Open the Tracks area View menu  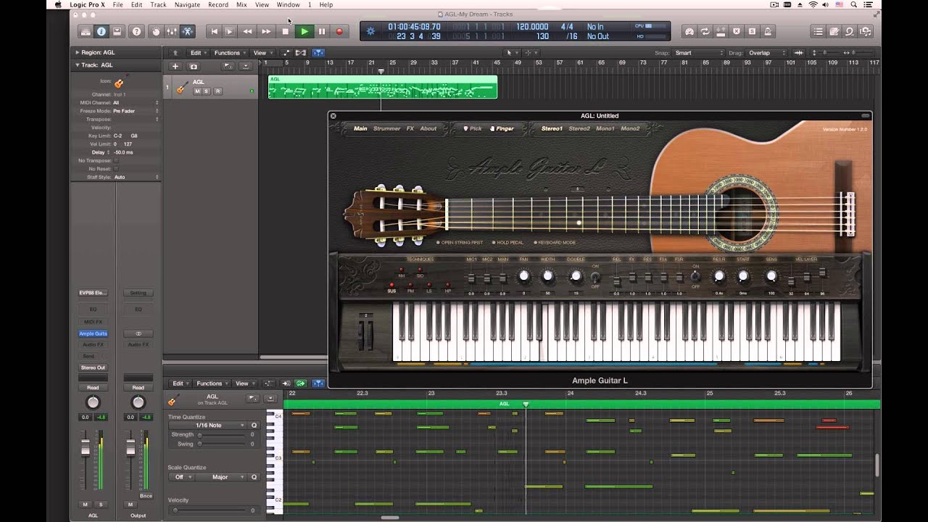click(x=262, y=53)
